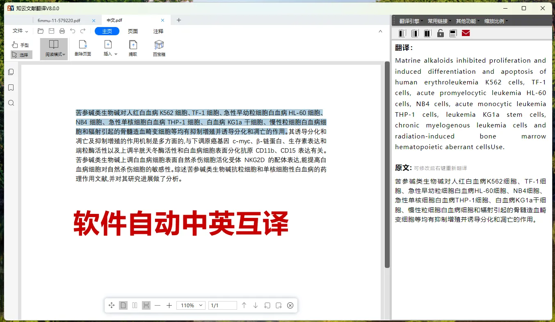Switch to the 页面 ribbon tab
Viewport: 555px width, 322px height.
click(132, 31)
